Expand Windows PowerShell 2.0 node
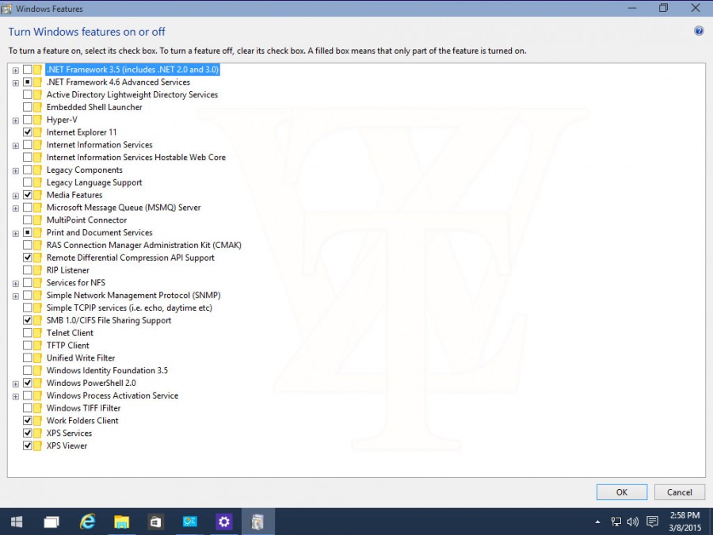The height and width of the screenshot is (535, 713). tap(16, 384)
